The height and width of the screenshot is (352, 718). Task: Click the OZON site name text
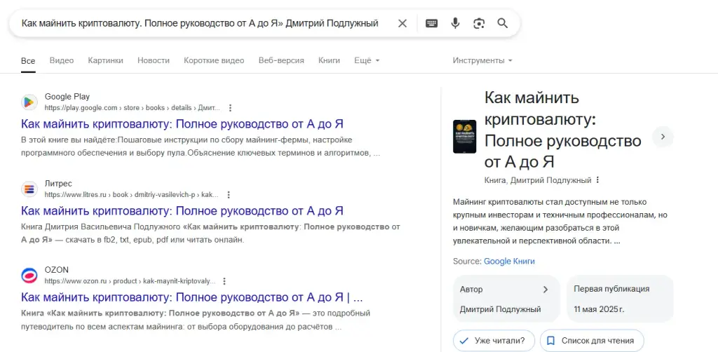coord(56,270)
